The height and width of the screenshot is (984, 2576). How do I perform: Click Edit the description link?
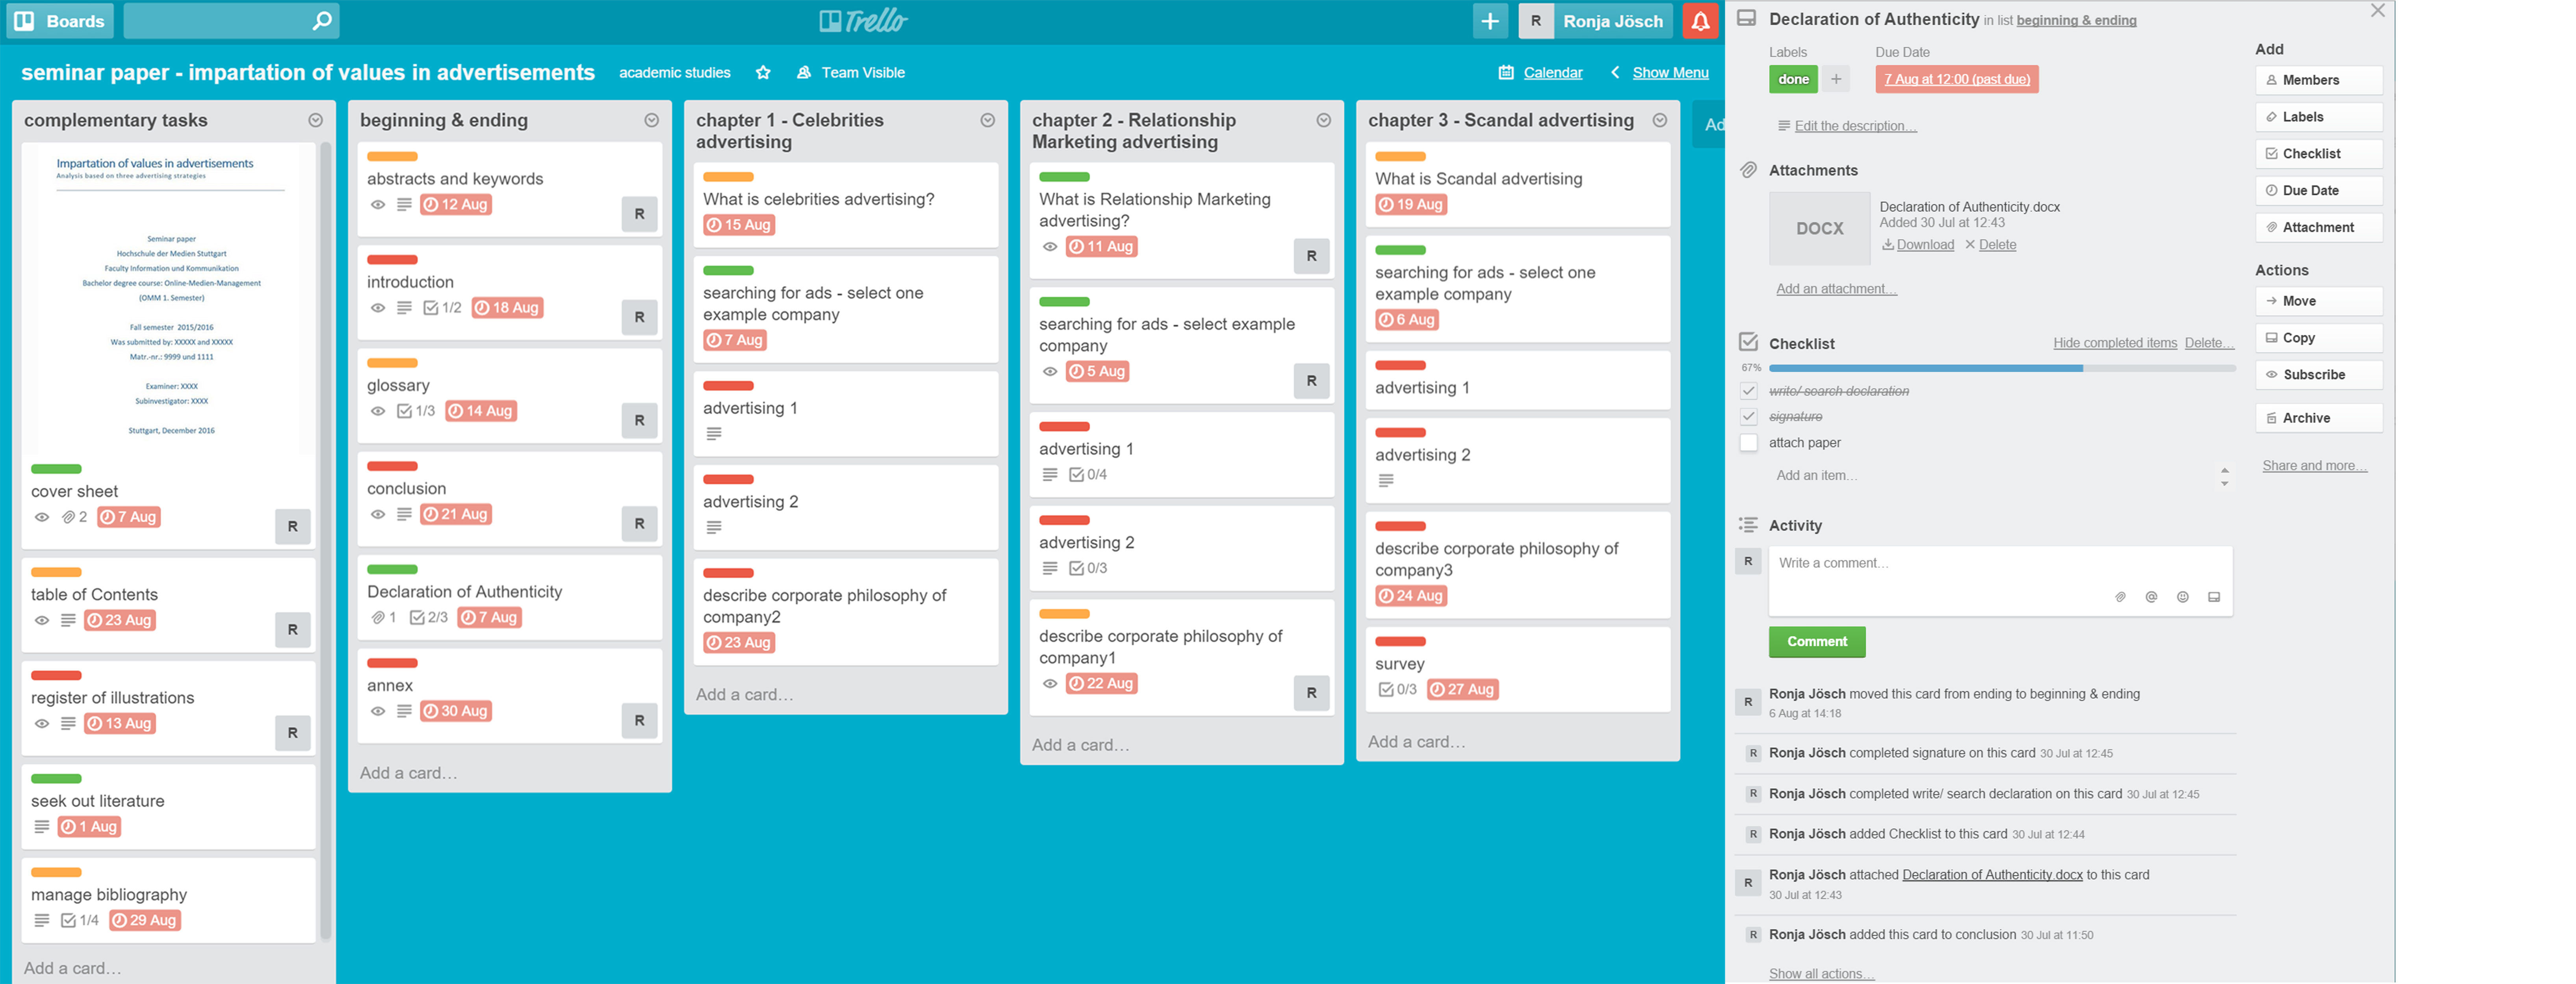(x=1855, y=126)
